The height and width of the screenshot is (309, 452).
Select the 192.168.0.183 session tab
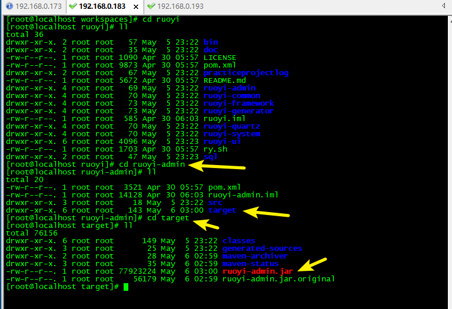point(102,6)
